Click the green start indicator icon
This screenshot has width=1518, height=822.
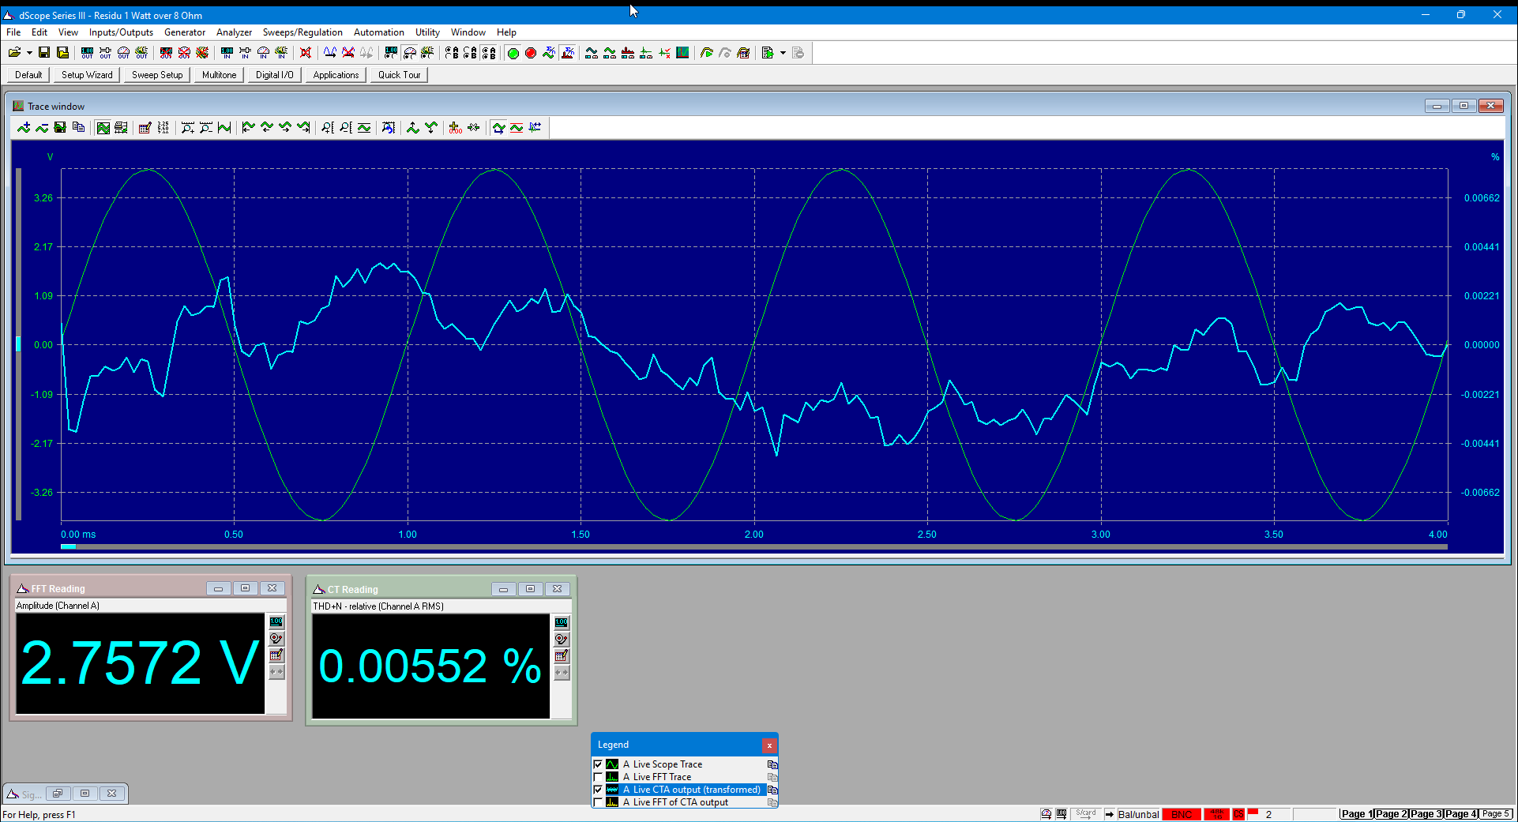pyautogui.click(x=513, y=53)
